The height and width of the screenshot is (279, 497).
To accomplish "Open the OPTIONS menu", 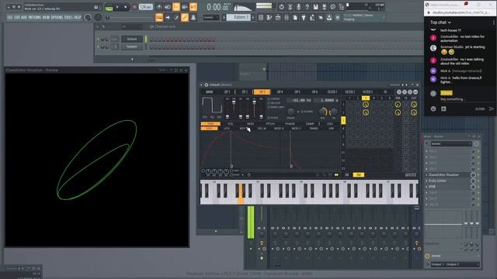I will click(x=57, y=17).
